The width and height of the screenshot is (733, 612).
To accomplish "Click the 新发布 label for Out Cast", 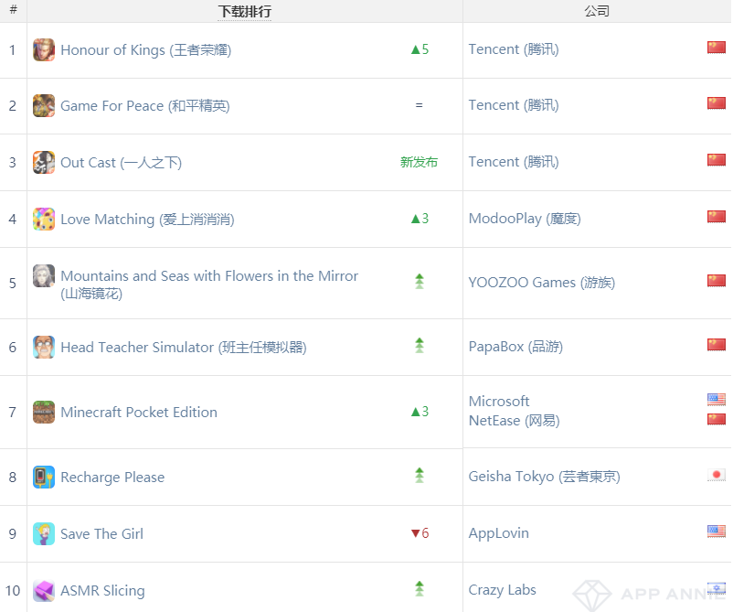I will tap(419, 162).
